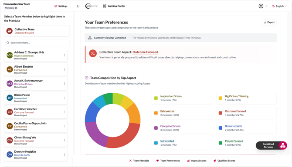Switch to the Team Mandala tab
The height and width of the screenshot is (167, 292).
pos(139,160)
